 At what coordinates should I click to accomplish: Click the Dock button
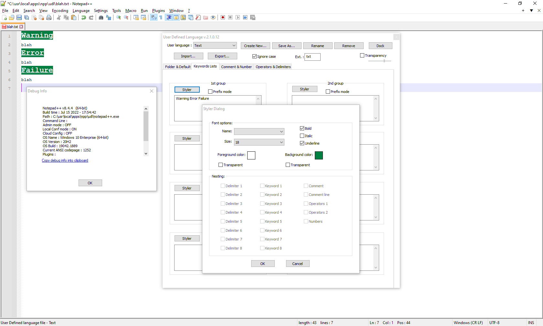tap(380, 46)
